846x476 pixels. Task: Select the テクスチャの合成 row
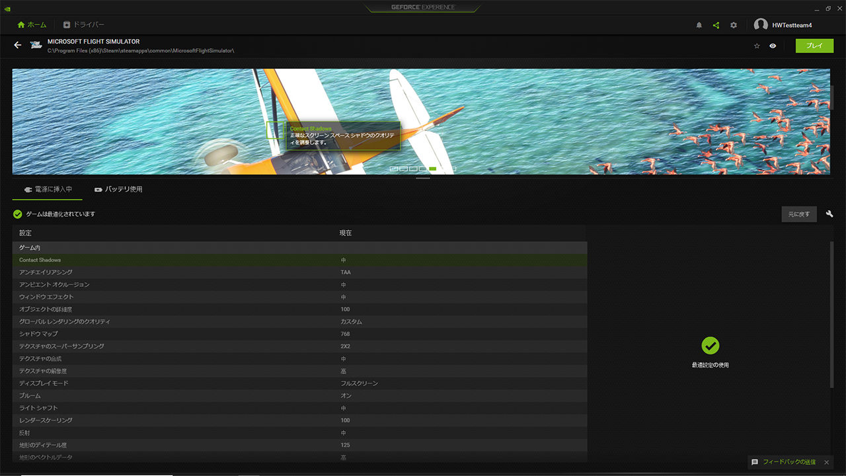click(x=299, y=359)
